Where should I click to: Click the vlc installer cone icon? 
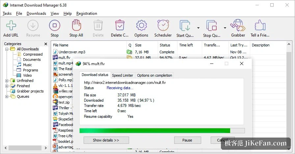pyautogui.click(x=55, y=86)
